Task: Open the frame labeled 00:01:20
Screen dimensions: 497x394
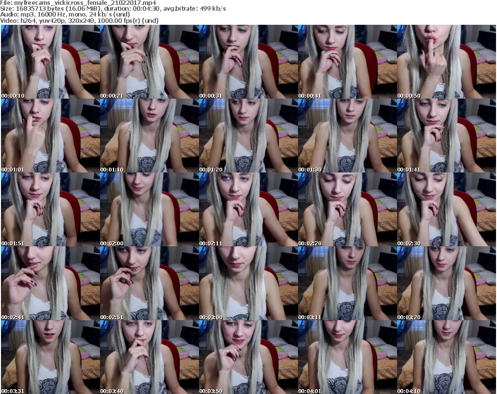Action: 248,136
